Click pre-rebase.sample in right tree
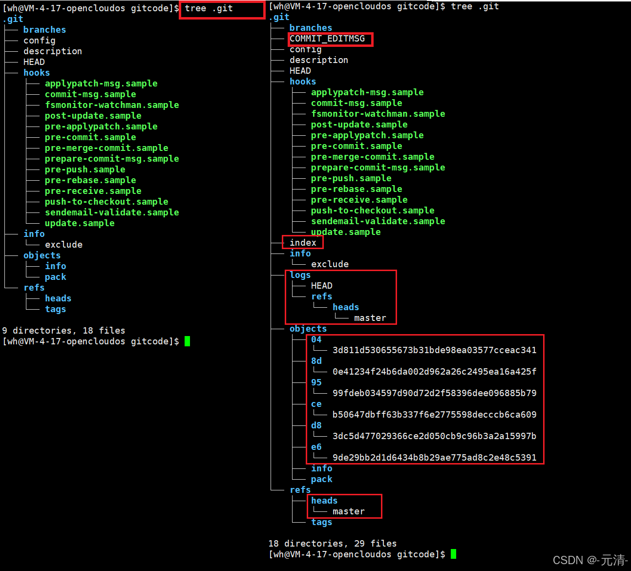 357,189
